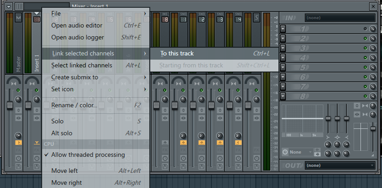Toggle mute LED on Send 4 track
The height and width of the screenshot is (188, 382).
tap(238, 90)
